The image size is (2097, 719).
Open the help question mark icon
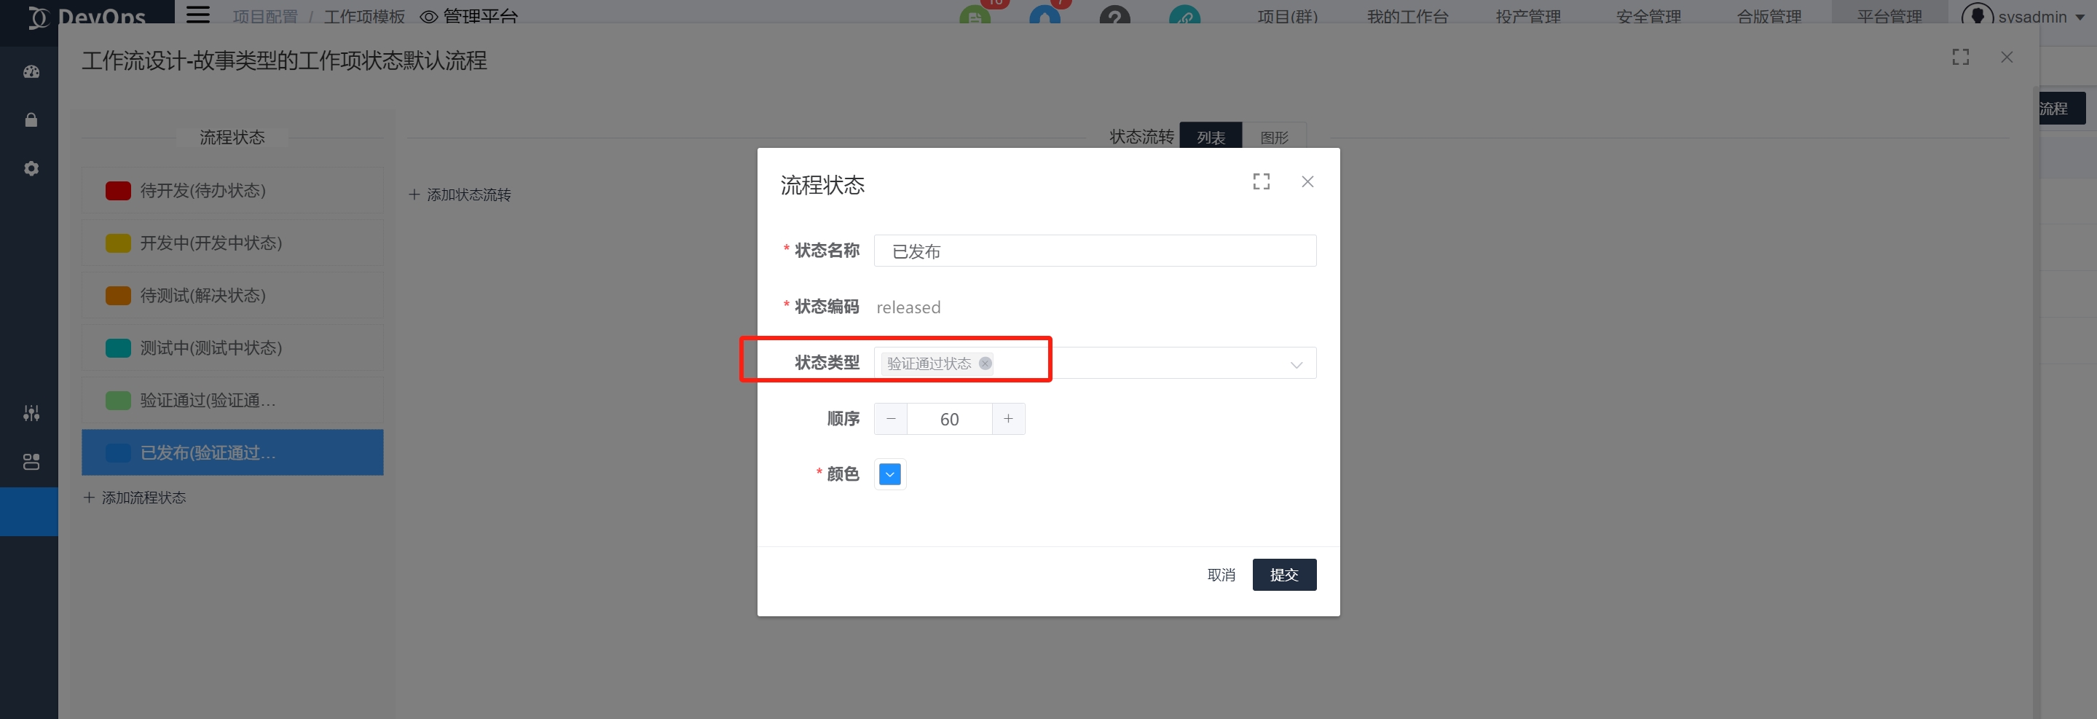point(1114,16)
